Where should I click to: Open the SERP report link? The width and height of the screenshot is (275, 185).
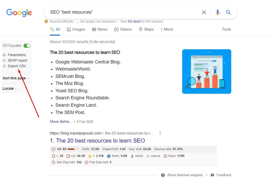point(17,60)
